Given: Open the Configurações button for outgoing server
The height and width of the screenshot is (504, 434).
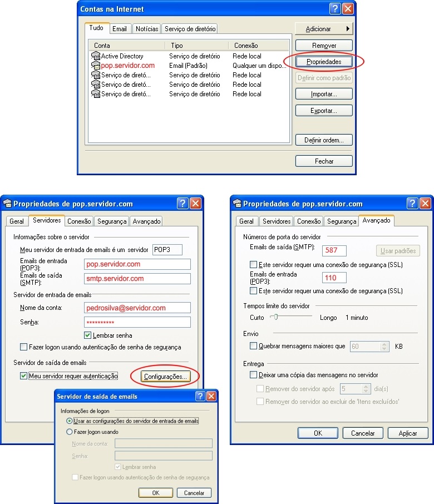Looking at the screenshot, I should click(166, 377).
